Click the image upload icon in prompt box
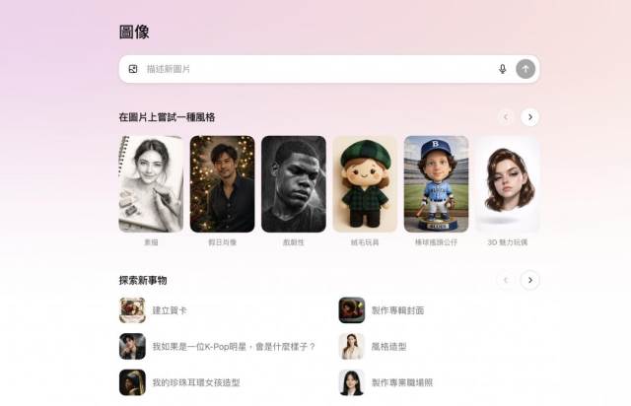Image resolution: width=631 pixels, height=406 pixels. [133, 69]
